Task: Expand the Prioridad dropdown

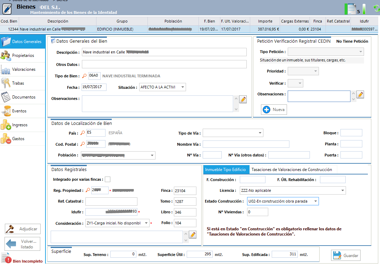Action: pos(303,71)
